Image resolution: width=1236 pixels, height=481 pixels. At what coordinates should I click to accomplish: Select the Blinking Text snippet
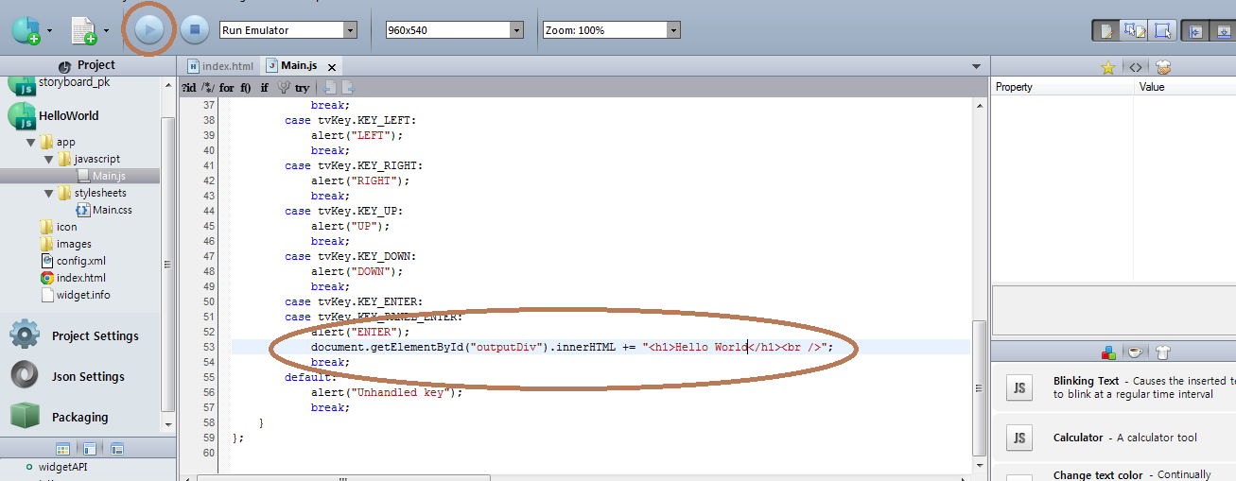point(1114,387)
